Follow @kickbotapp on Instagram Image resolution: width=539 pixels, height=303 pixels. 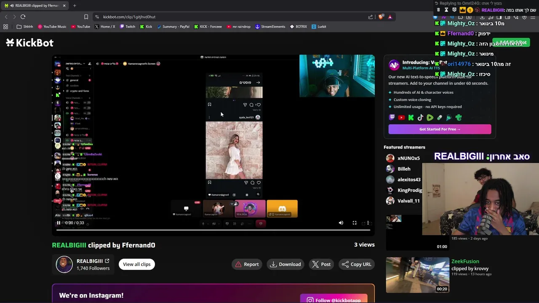coord(334,300)
